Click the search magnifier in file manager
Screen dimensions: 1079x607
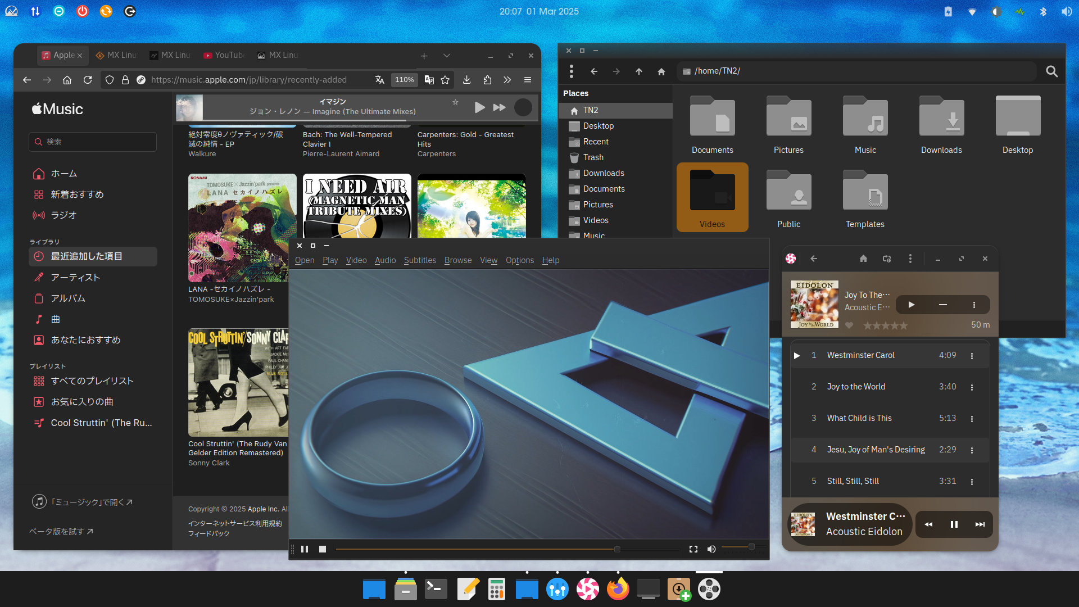pyautogui.click(x=1051, y=71)
